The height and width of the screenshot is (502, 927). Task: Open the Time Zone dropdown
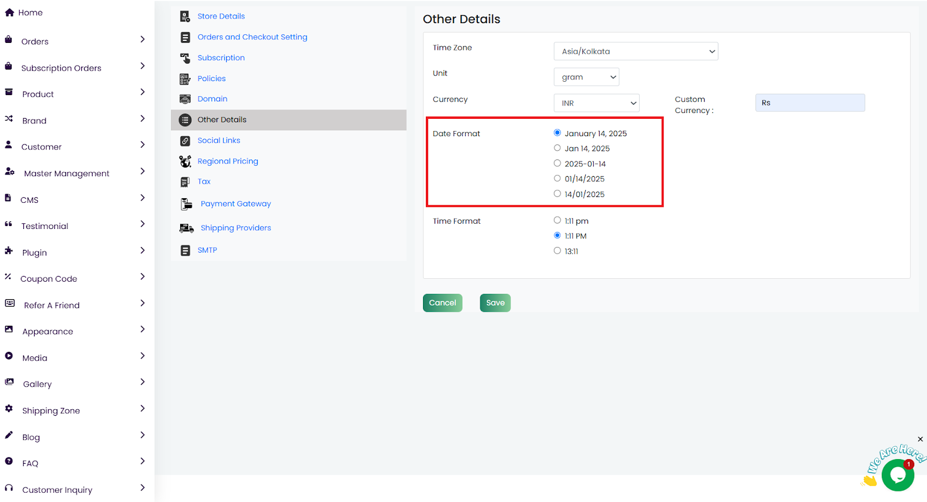click(x=636, y=51)
